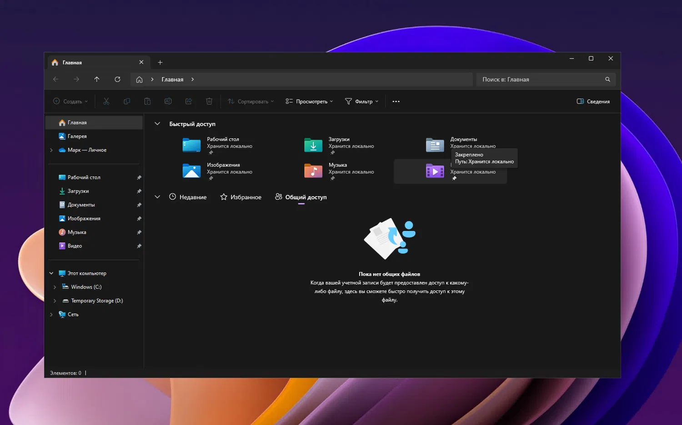
Task: Select the purple video folder tile in Быстрый доступ
Action: [450, 171]
